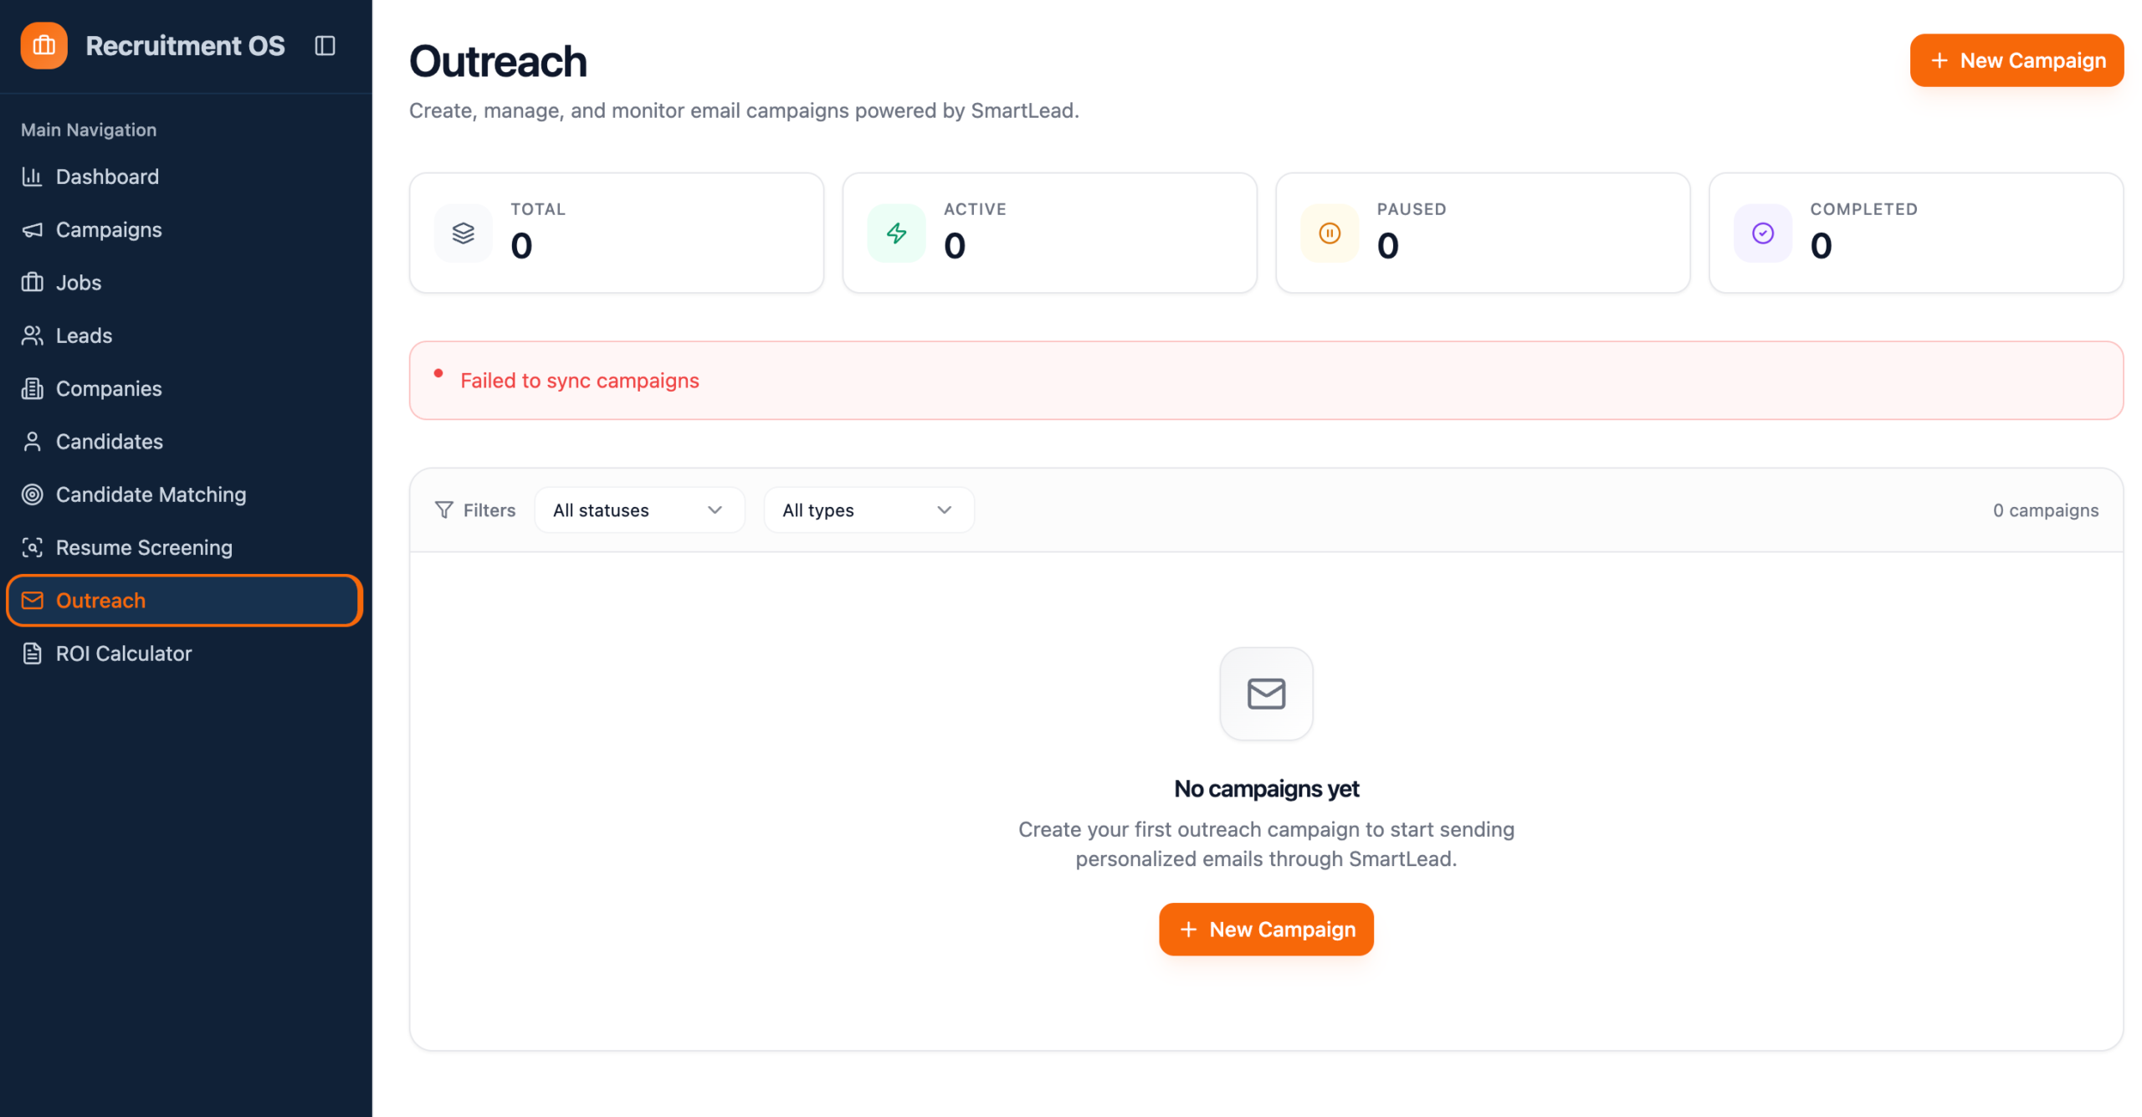
Task: Click the empty-state mail envelope icon
Action: coord(1266,694)
